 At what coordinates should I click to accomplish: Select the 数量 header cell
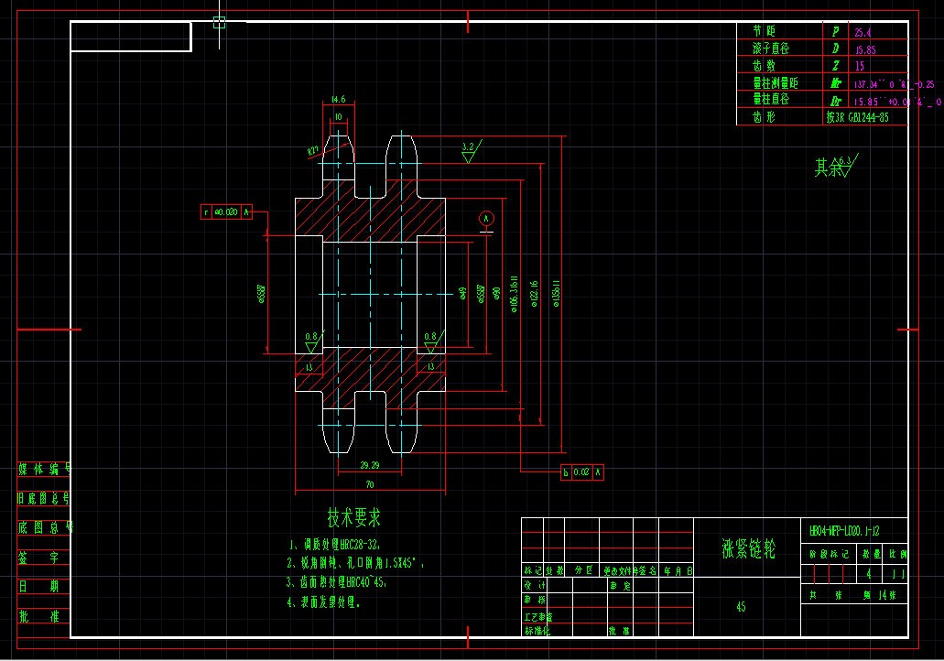869,554
